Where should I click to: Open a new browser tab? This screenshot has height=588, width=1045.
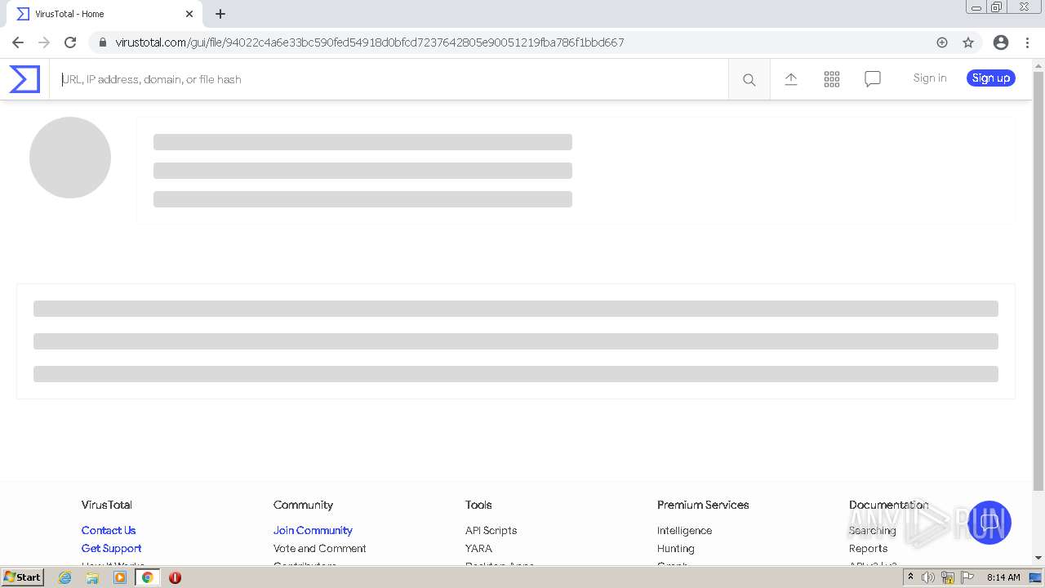coord(220,14)
